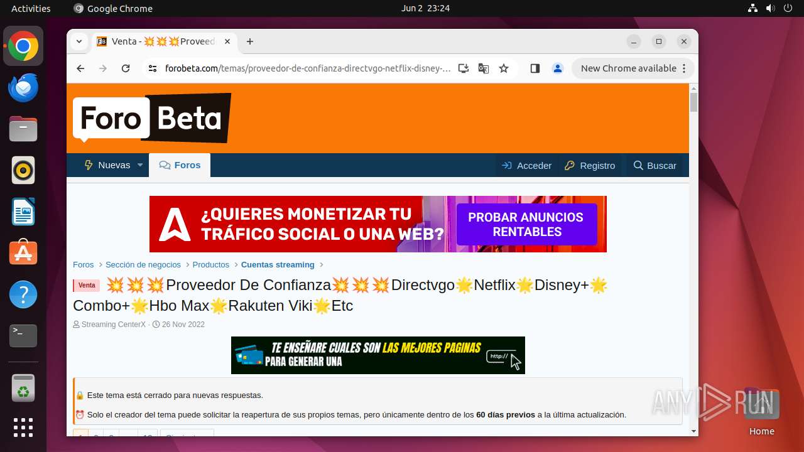Click the mejores paginas banner ad
Image resolution: width=804 pixels, height=452 pixels.
pos(378,355)
